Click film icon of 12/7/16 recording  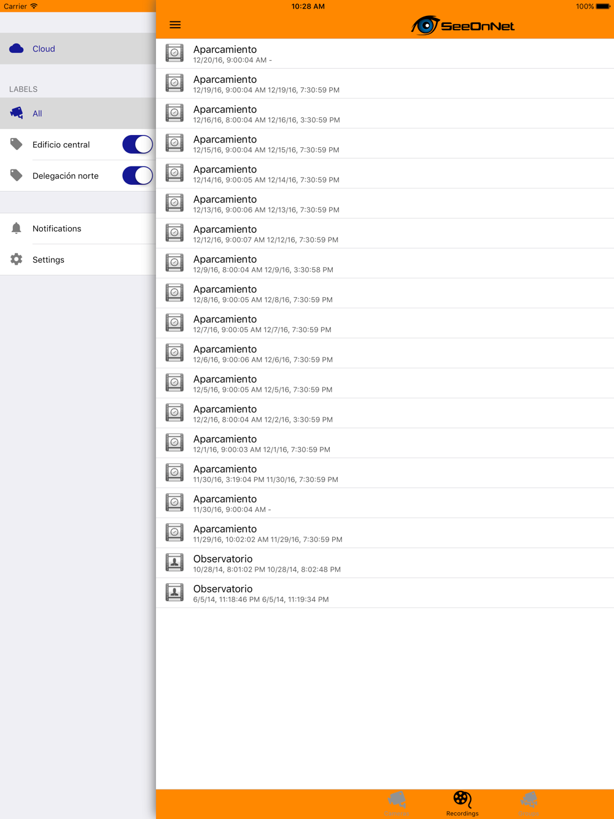(174, 323)
